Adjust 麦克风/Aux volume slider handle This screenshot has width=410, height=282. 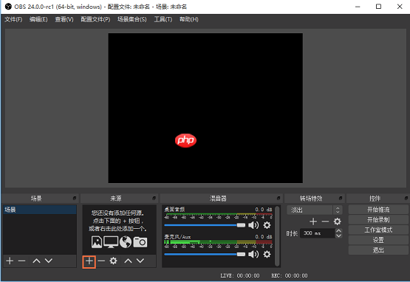click(241, 254)
